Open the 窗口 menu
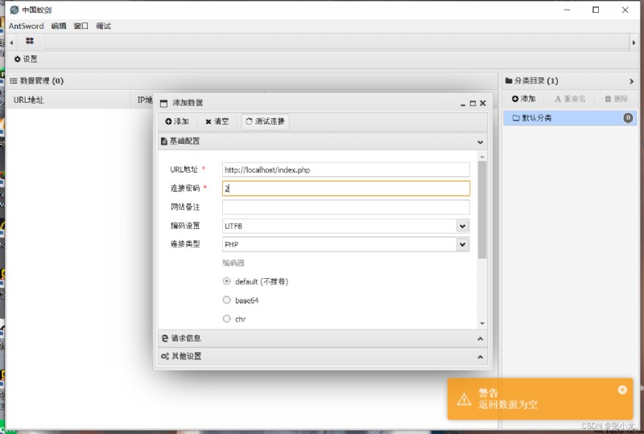Screen dimensions: 644x434 click(x=81, y=27)
